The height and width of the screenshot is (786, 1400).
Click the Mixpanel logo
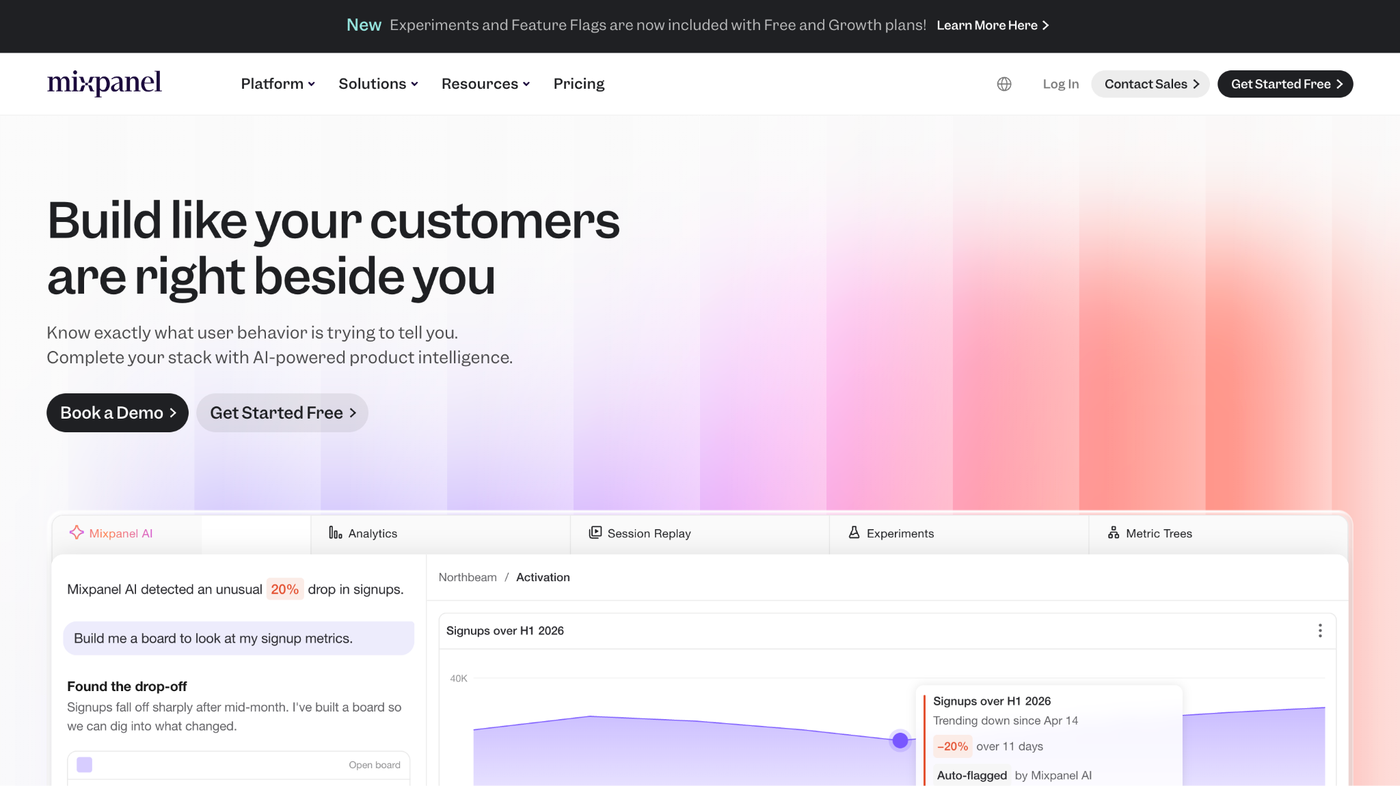(104, 83)
